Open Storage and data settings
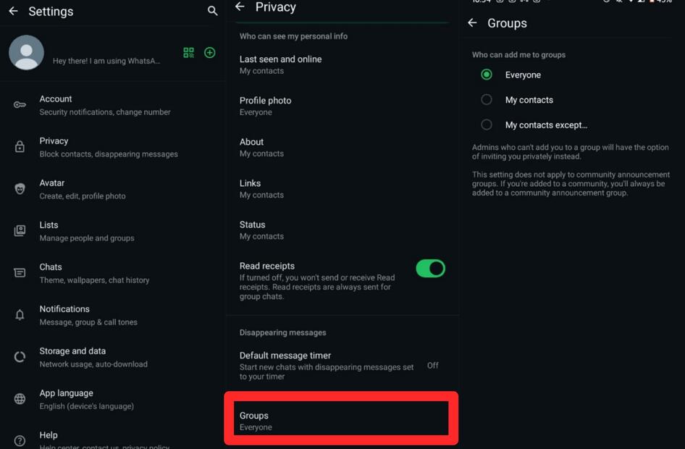Screen dimensions: 685x449 [x=72, y=357]
